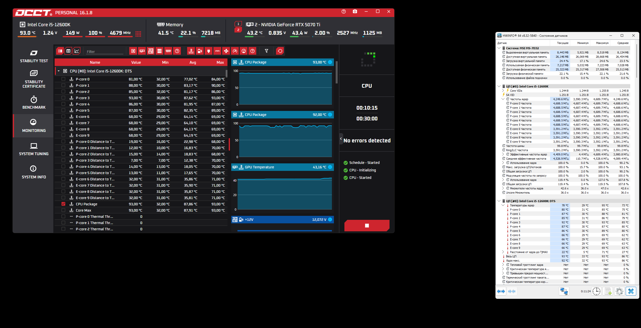Click the red reset min/max icon
Screen dimensions: 641x328
(280, 51)
